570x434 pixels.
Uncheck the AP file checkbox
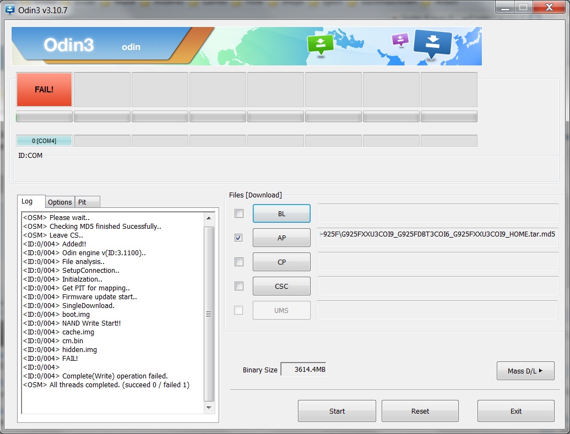pos(238,238)
